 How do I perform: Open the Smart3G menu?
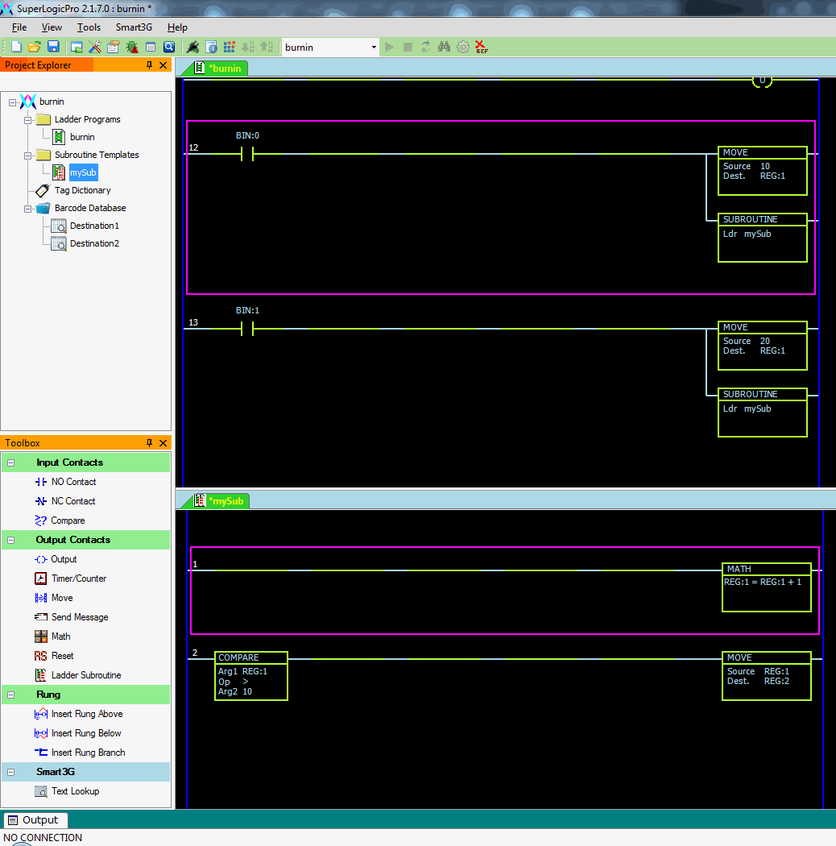click(134, 27)
